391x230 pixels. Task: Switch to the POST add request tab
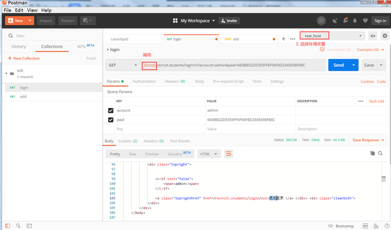pos(249,39)
